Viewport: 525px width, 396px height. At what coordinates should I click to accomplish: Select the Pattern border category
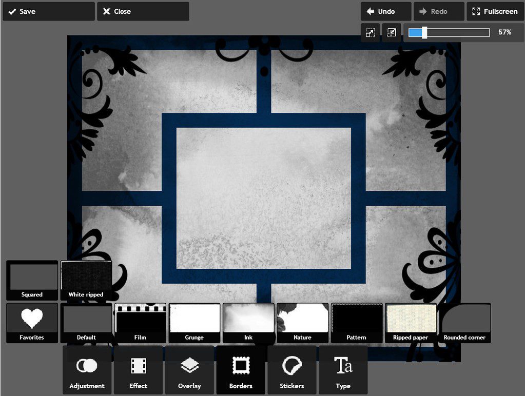pos(357,323)
